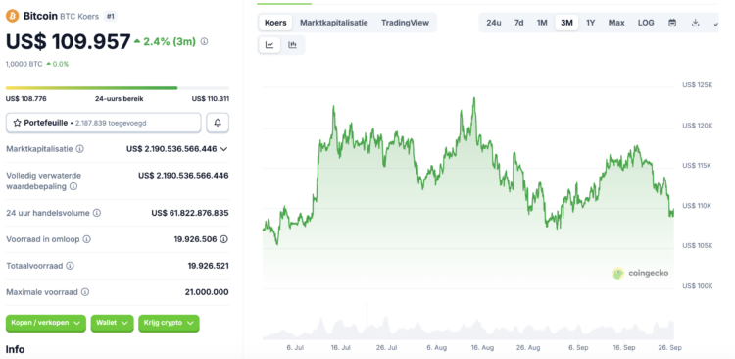735x359 pixels.
Task: Open info icon next to Marktkapitalisatie
Action: 80,149
